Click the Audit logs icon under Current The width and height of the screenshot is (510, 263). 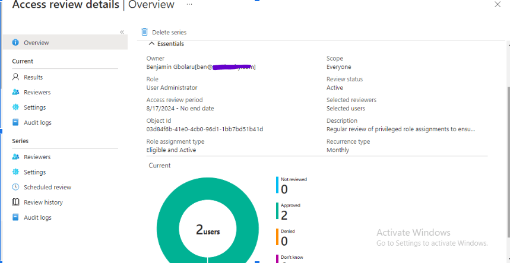pyautogui.click(x=16, y=123)
